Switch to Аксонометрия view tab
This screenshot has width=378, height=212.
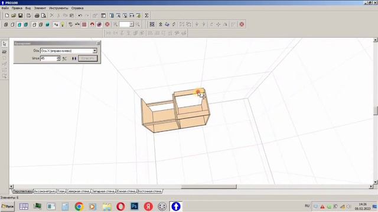44,191
